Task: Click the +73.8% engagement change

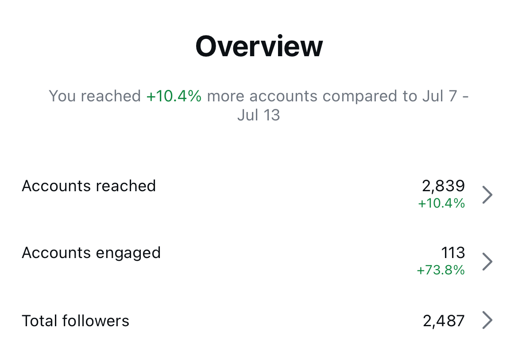Action: [441, 270]
